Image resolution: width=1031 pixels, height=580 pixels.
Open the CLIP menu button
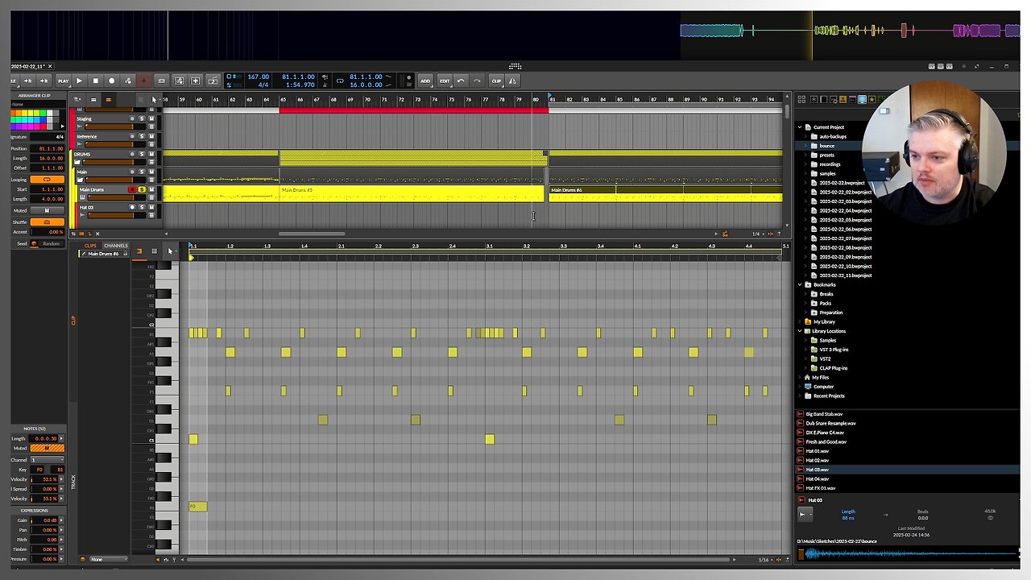[x=497, y=81]
